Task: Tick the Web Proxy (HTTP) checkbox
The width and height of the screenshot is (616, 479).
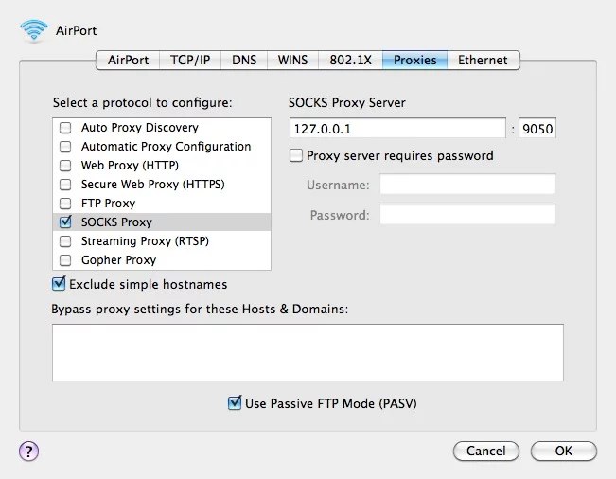Action: (65, 166)
